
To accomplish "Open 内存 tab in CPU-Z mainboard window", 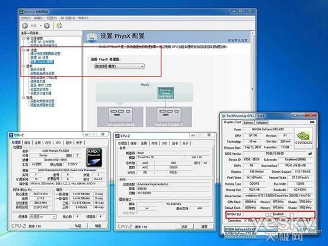I will (x=154, y=143).
